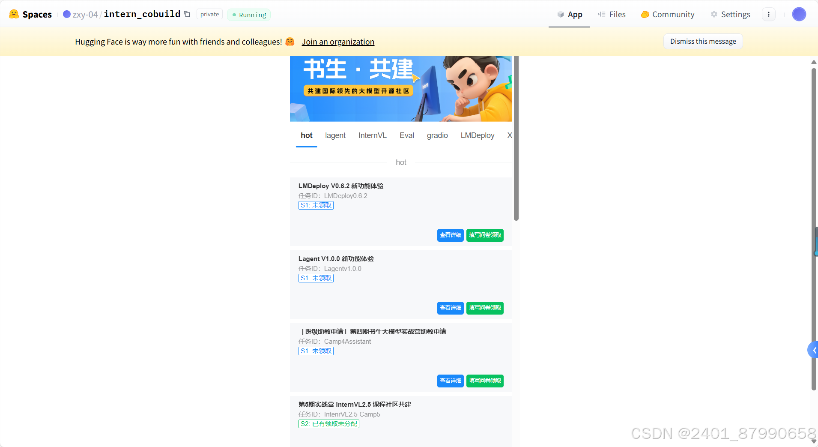
Task: Go to the Community tab
Action: pyautogui.click(x=668, y=14)
